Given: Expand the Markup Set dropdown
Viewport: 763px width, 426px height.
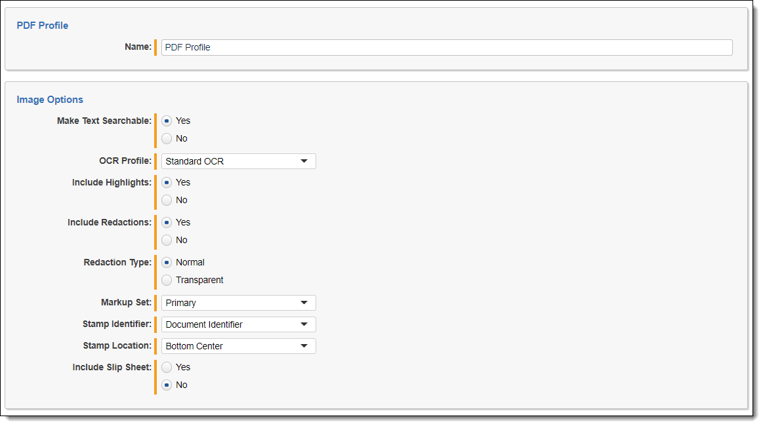Looking at the screenshot, I should [x=238, y=303].
